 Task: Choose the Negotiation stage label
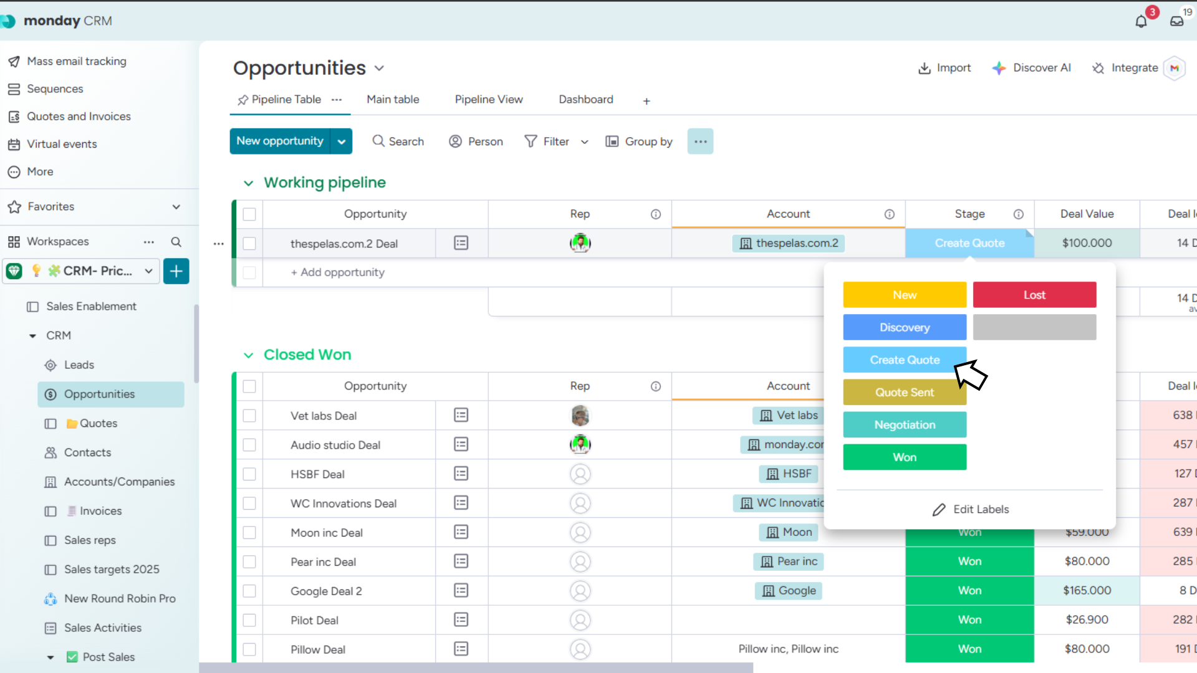pos(905,425)
